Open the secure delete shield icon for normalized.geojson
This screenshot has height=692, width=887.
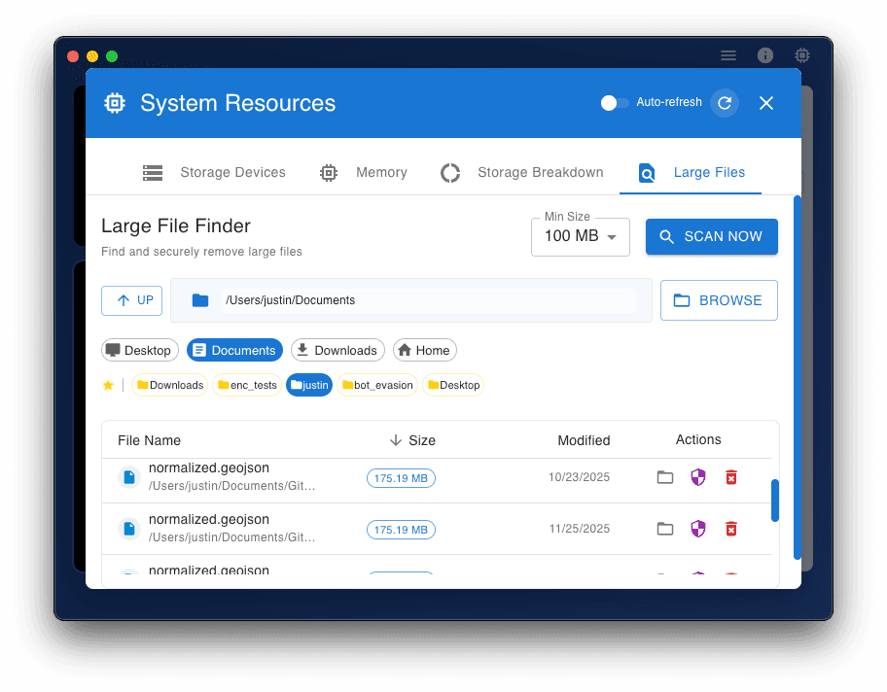tap(698, 477)
